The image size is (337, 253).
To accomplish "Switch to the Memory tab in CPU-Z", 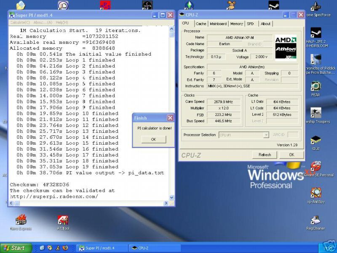I will click(236, 24).
